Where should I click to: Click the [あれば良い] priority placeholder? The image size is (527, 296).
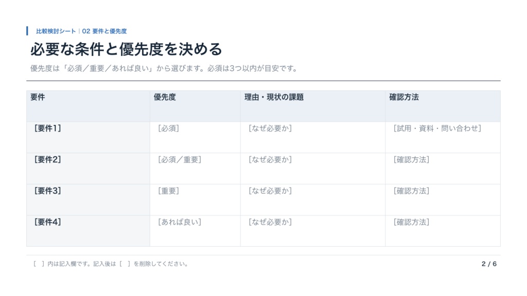coord(180,222)
